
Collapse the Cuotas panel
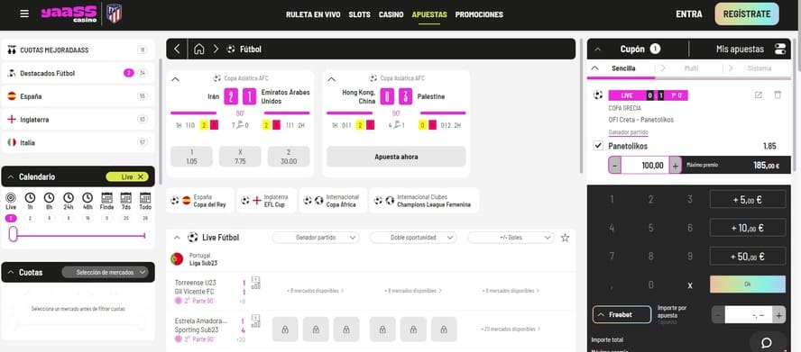[x=11, y=273]
